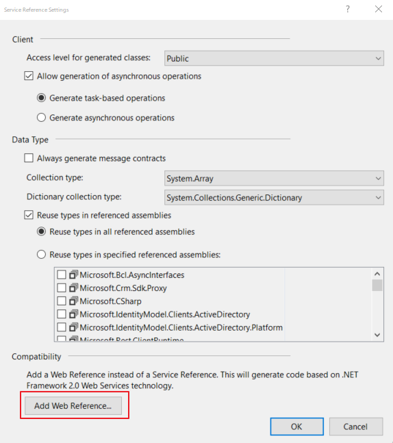The width and height of the screenshot is (393, 443).
Task: Enable Always generate message contracts
Action: (x=29, y=158)
